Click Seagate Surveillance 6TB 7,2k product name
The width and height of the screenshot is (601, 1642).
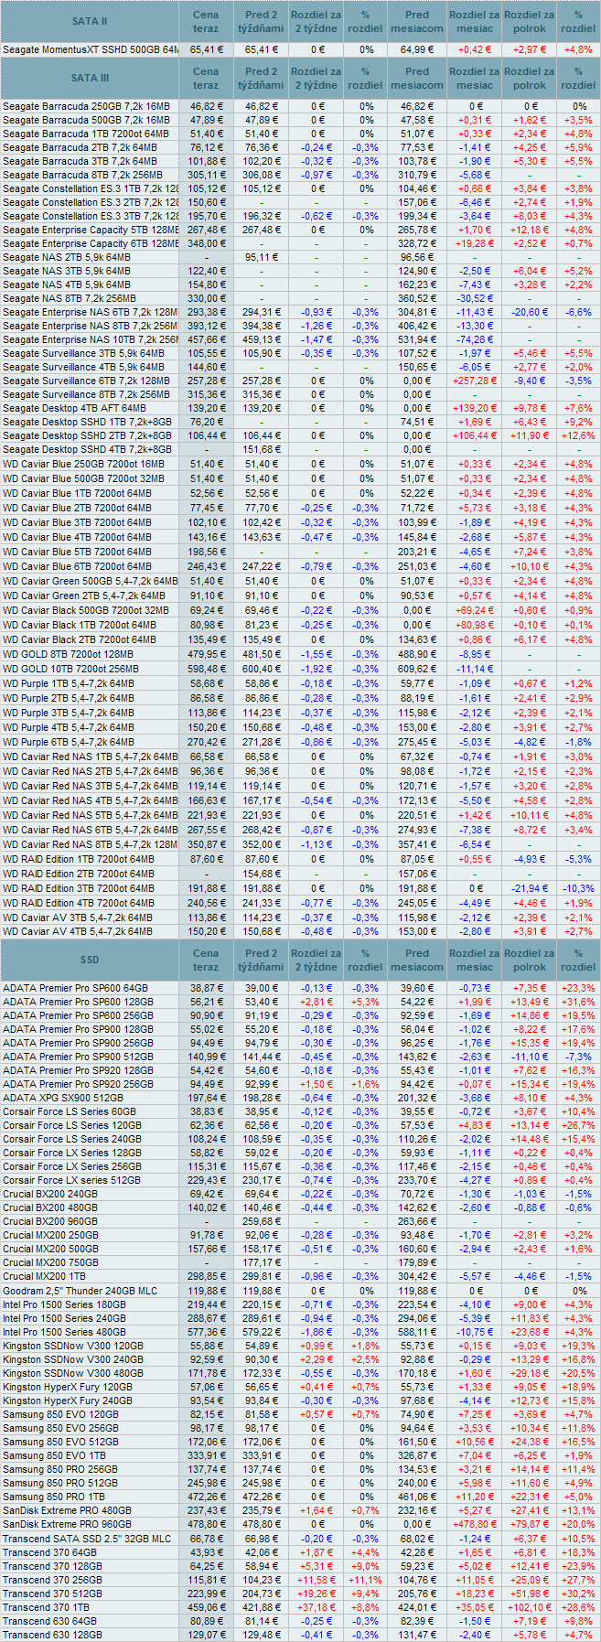coord(86,380)
